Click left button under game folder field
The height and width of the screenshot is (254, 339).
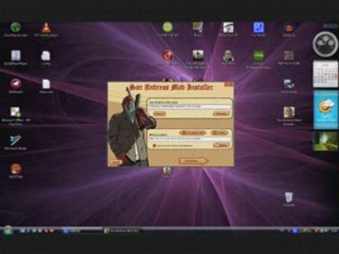pos(159,113)
